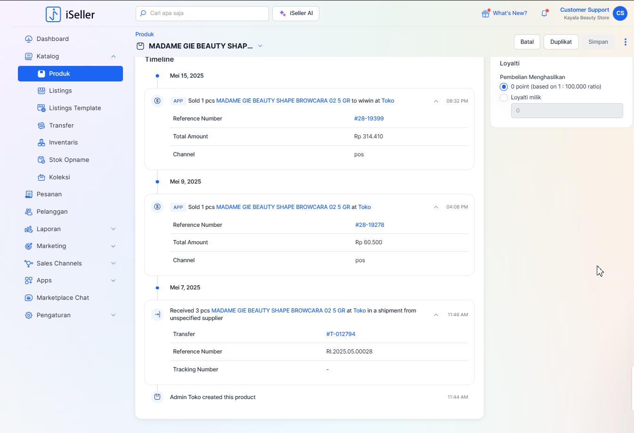Click the Marketplace Chat sidebar icon
This screenshot has width=634, height=433.
tap(29, 298)
